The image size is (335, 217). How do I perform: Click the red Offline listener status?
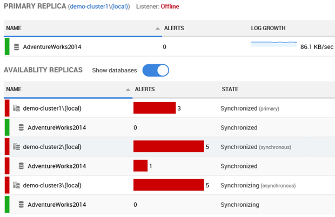(170, 6)
